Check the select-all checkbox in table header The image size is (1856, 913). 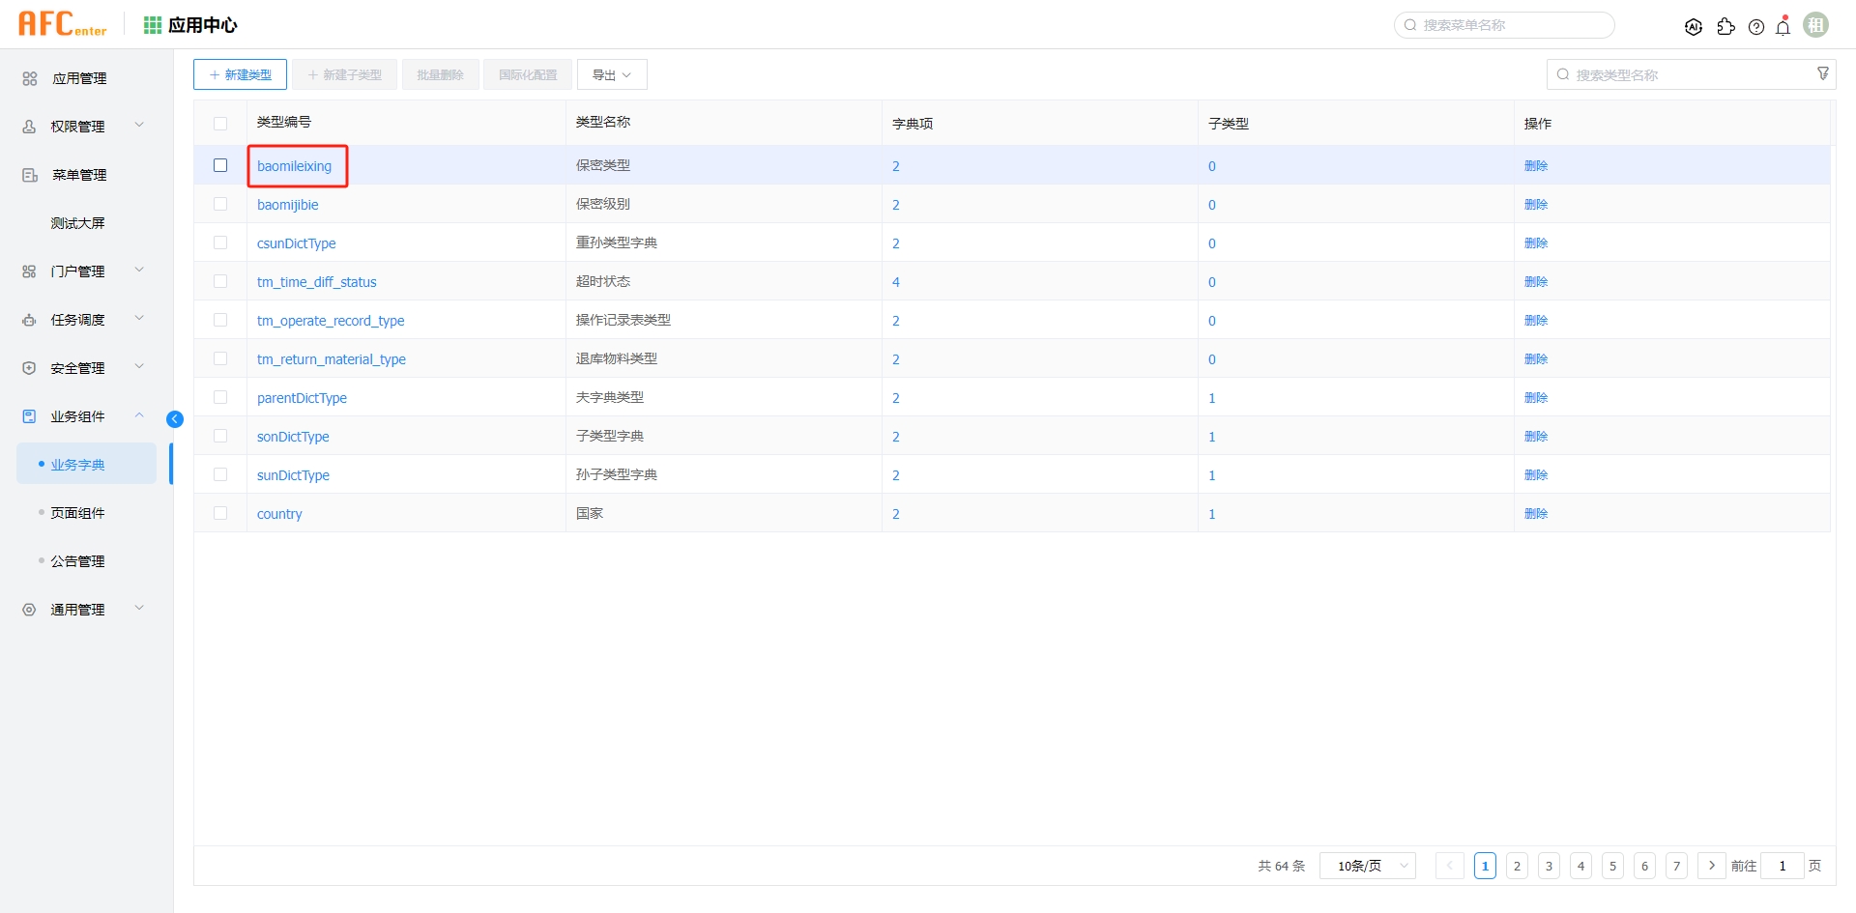coord(220,124)
